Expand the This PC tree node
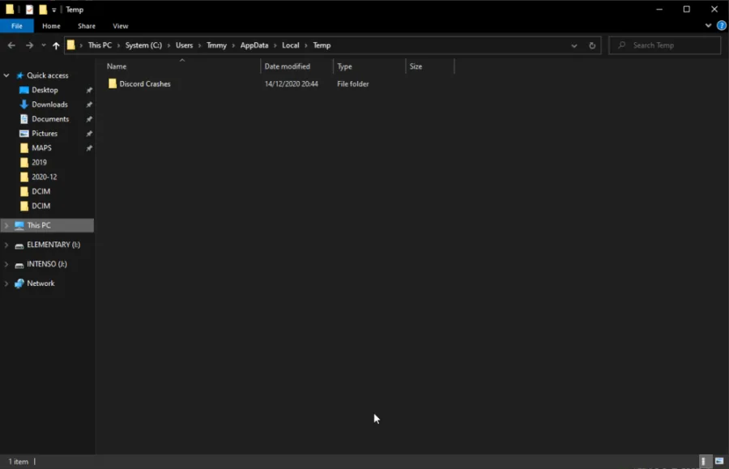 (x=6, y=225)
